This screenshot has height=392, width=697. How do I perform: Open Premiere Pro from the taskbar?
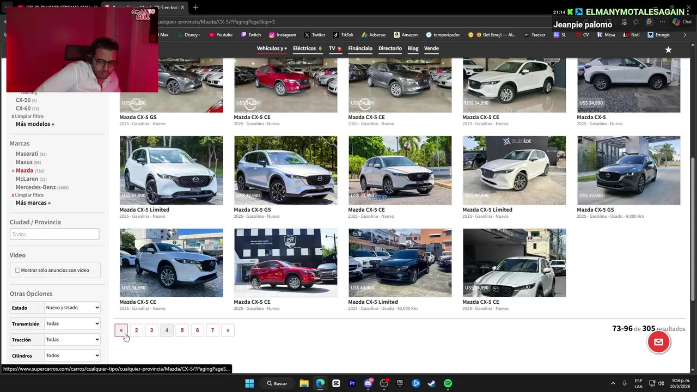[x=352, y=383]
